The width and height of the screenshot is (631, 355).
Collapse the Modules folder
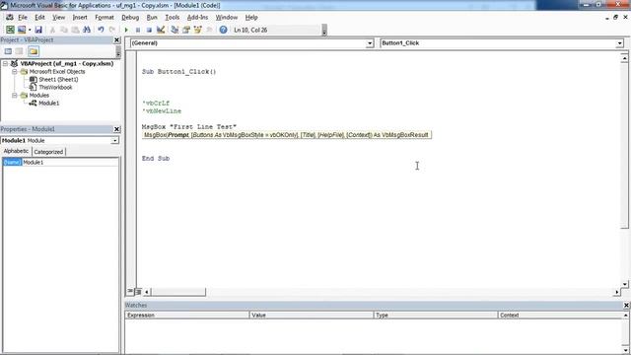(15, 96)
